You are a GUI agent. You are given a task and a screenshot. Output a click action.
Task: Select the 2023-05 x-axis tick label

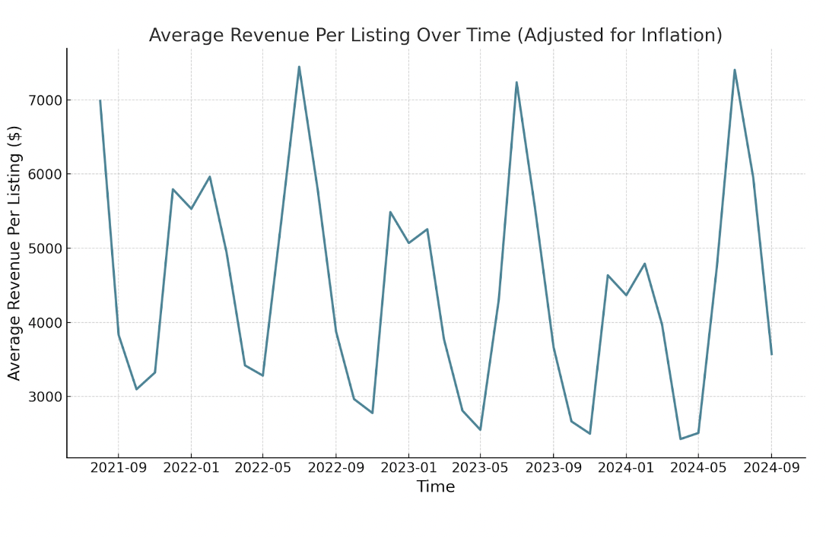pos(480,468)
